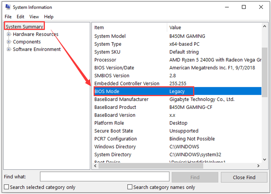Click the horizontal scrollbar thumb
This screenshot has height=194, width=271.
pyautogui.click(x=151, y=166)
